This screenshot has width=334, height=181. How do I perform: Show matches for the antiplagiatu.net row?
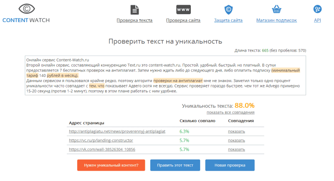tap(236, 131)
